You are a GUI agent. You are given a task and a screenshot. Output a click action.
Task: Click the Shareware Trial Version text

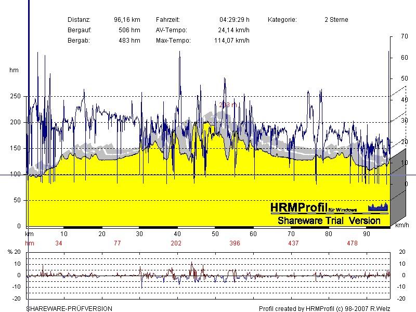point(329,220)
